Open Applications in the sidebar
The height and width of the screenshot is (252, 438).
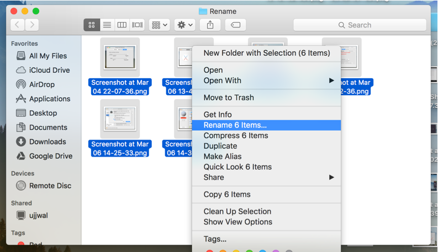[x=43, y=99]
